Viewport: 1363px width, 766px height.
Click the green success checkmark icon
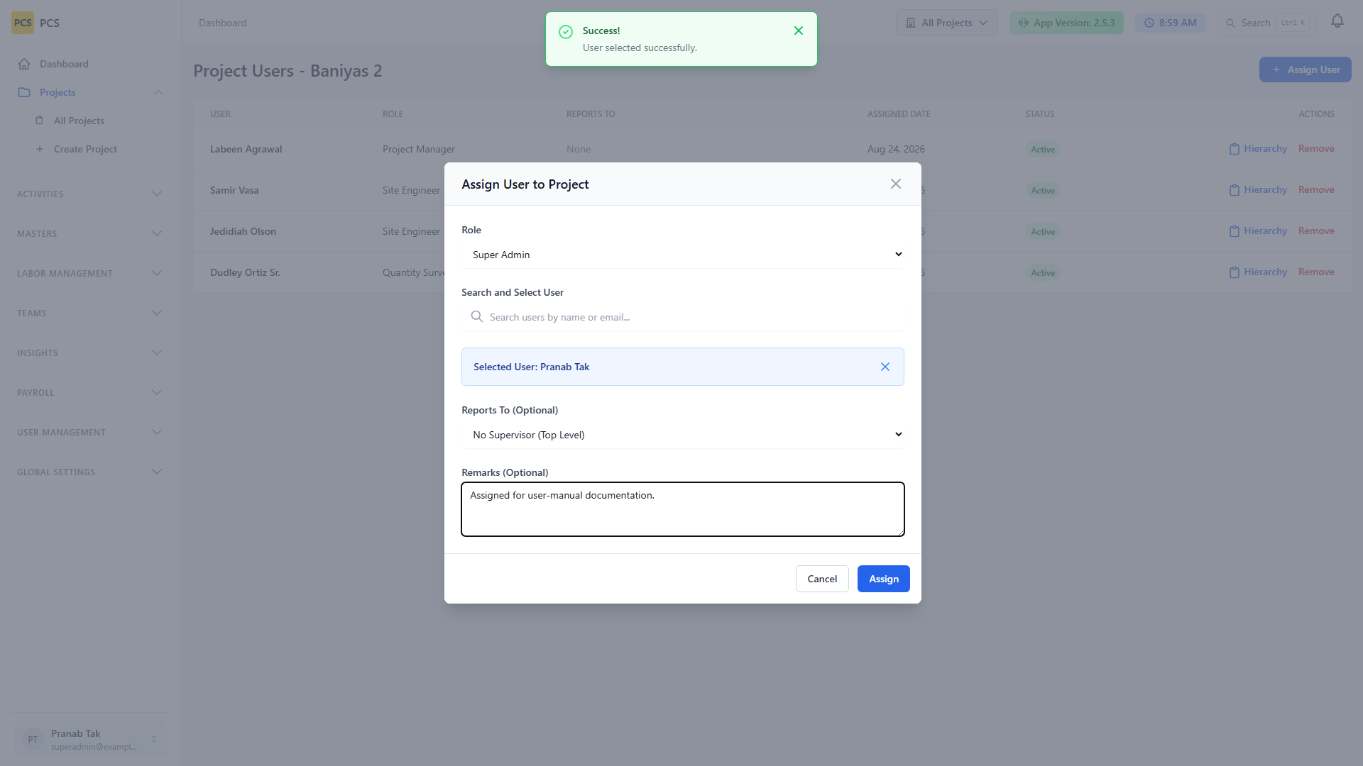(x=566, y=32)
